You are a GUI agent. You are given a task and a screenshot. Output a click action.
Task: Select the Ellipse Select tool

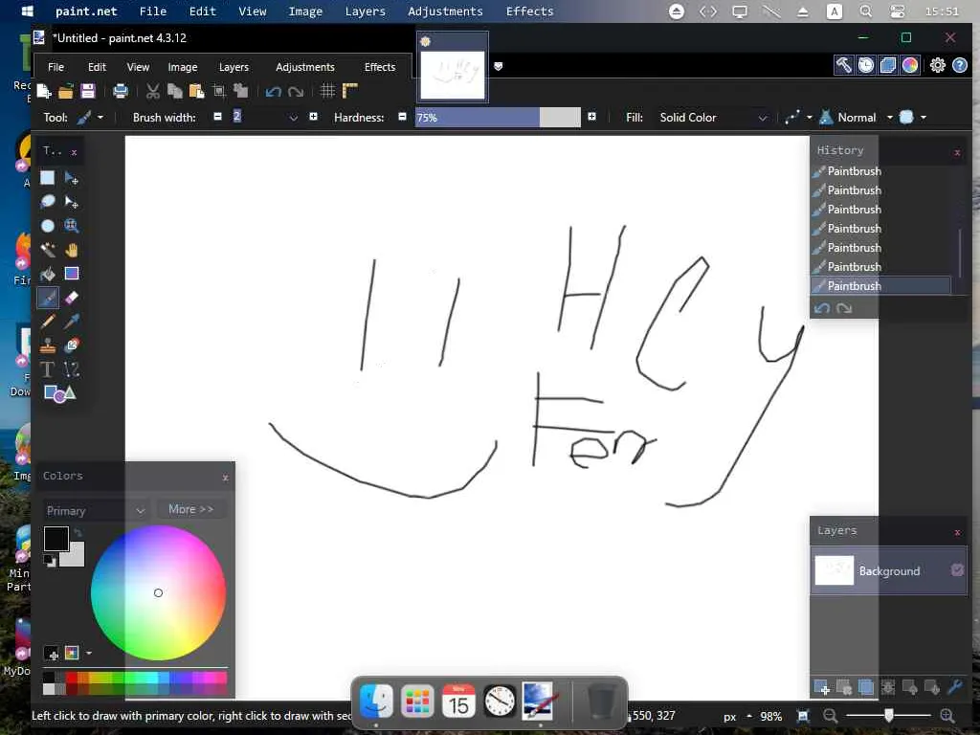48,226
